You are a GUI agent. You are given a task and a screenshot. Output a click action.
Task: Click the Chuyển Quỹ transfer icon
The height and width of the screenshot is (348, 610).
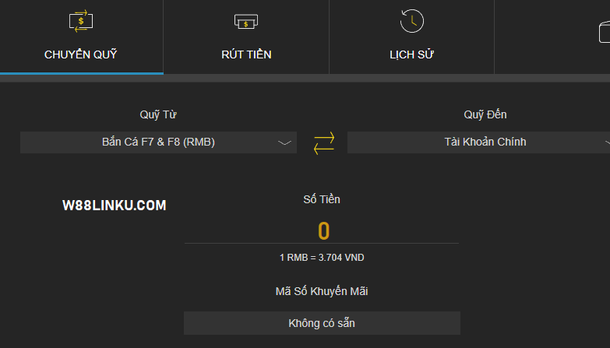tap(81, 21)
